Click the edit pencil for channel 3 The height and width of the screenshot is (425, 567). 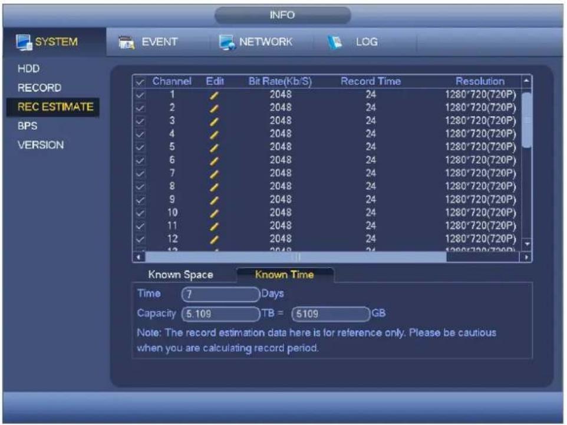click(x=214, y=121)
